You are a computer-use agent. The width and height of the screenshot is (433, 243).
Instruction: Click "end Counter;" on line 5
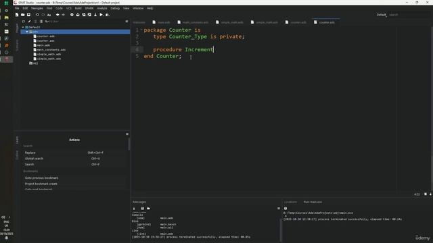162,56
